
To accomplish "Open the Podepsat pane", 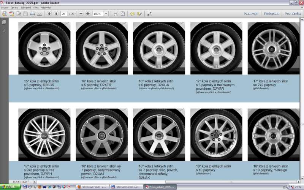I will click(x=271, y=14).
